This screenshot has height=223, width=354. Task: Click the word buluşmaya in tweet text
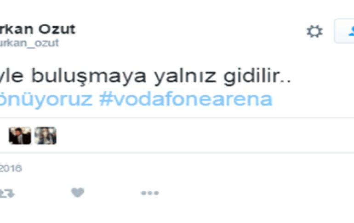tap(89, 75)
